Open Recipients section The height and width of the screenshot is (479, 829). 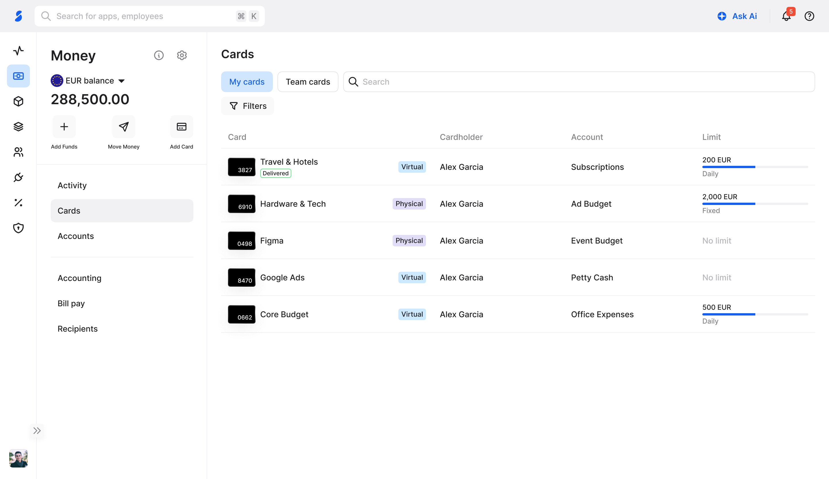tap(122, 329)
